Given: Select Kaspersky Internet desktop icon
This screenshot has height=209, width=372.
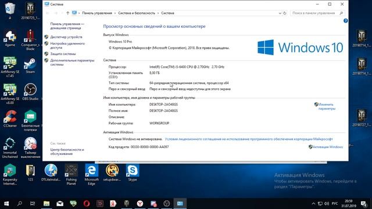Looking at the screenshot, I should [x=10, y=175].
